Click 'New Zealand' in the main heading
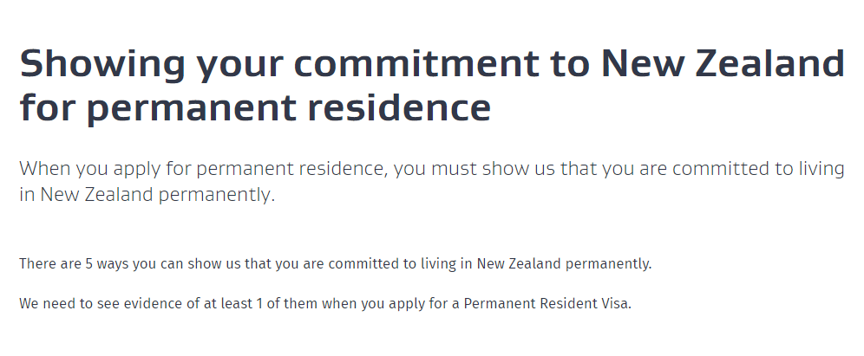Image resolution: width=864 pixels, height=356 pixels. point(723,62)
